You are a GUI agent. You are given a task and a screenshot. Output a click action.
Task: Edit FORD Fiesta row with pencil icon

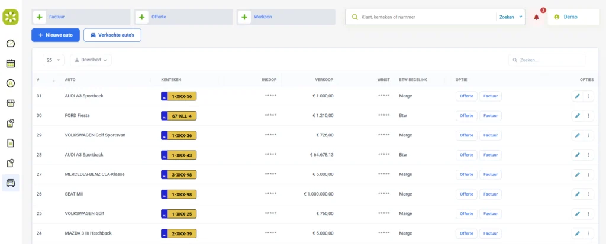pyautogui.click(x=578, y=115)
